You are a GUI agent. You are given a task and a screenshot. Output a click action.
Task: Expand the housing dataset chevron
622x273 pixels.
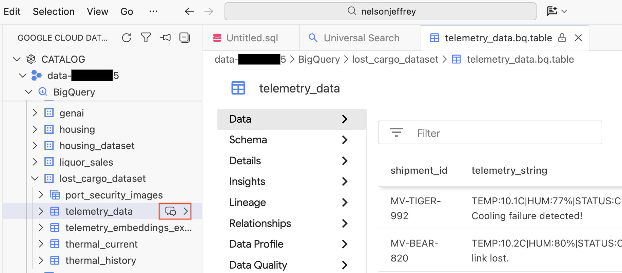(35, 129)
